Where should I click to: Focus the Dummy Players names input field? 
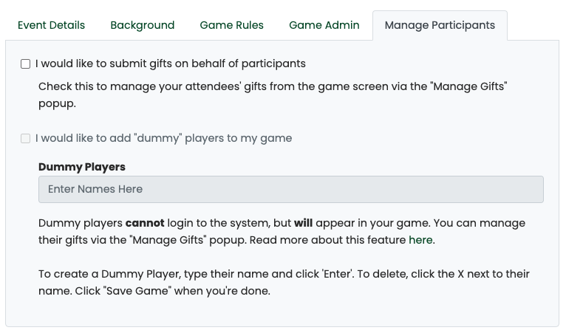[291, 190]
